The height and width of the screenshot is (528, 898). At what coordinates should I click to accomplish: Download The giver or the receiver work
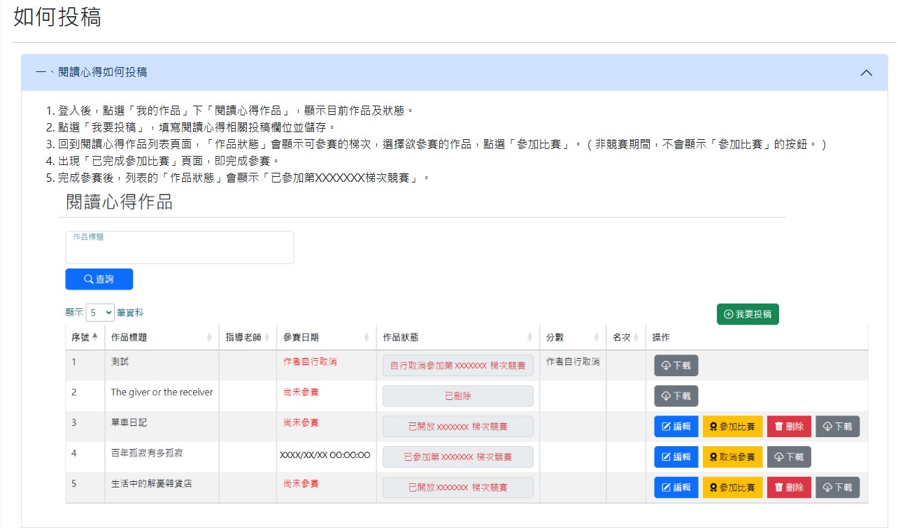(676, 396)
